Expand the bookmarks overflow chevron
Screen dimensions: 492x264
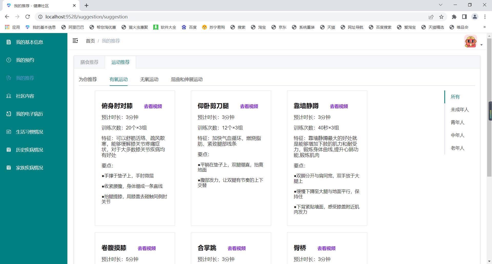coord(484,27)
